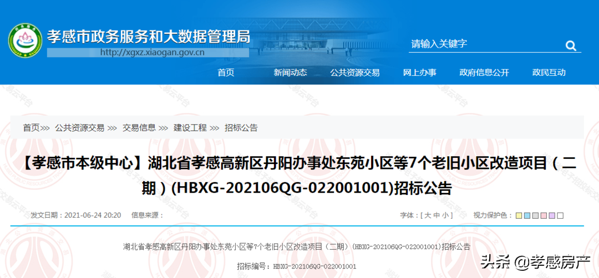Click the 信息来源 label
599x278 pixels.
coord(147,215)
